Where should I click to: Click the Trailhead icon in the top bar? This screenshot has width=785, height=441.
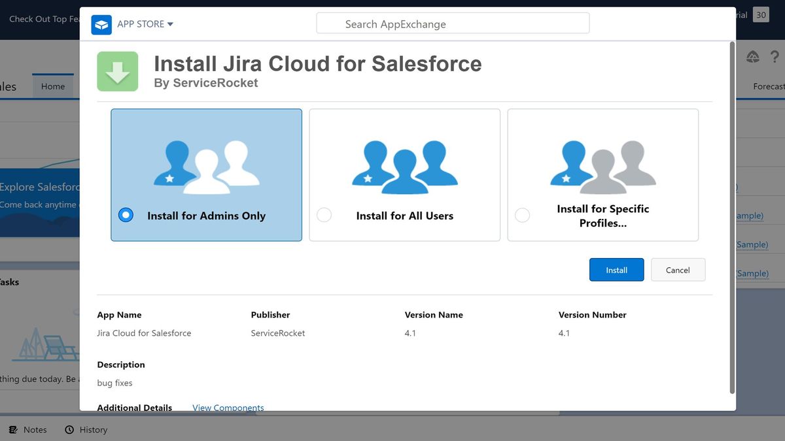click(x=753, y=57)
